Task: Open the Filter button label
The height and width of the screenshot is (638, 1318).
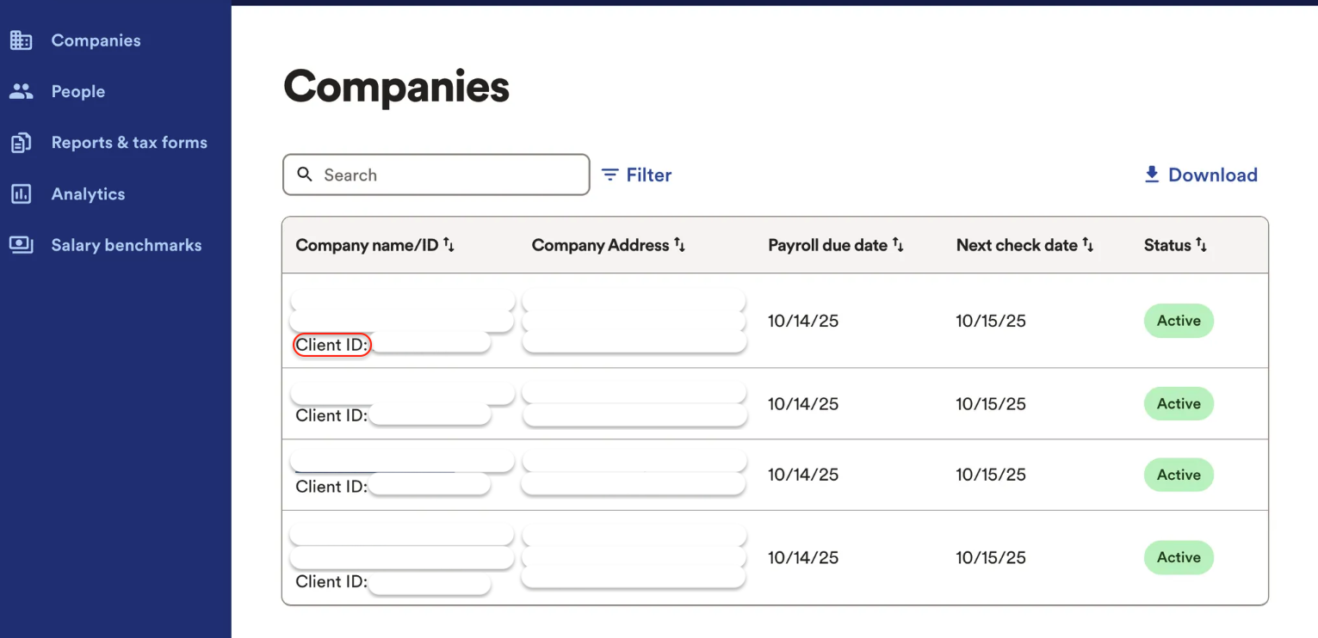Action: tap(648, 175)
